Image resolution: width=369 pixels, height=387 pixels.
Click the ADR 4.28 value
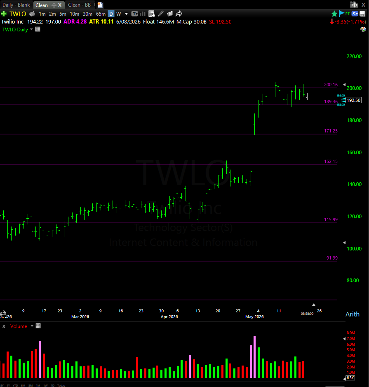point(75,22)
